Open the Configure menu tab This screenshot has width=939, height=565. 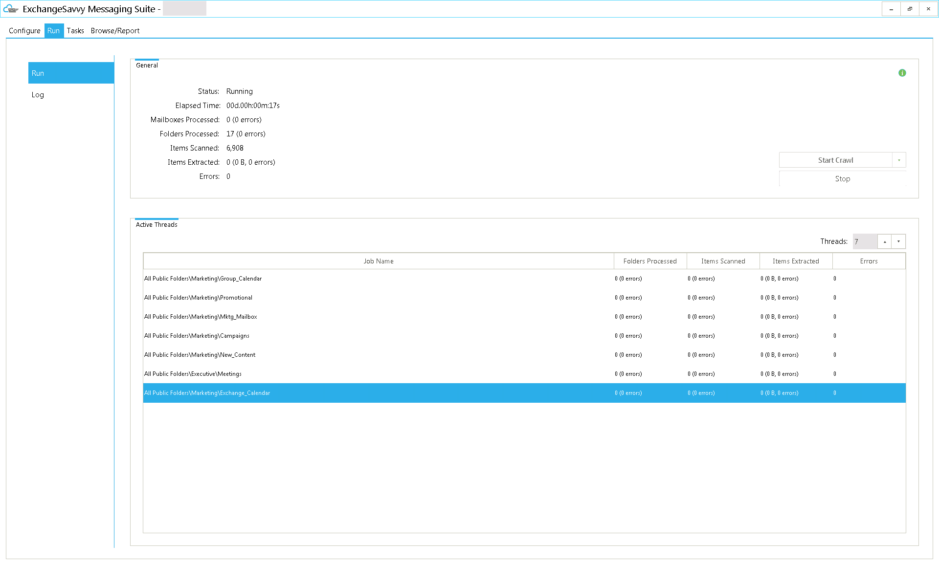coord(24,30)
